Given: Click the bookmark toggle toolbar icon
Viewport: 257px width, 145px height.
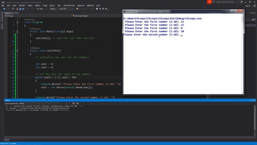Looking at the screenshot, I should [97, 9].
